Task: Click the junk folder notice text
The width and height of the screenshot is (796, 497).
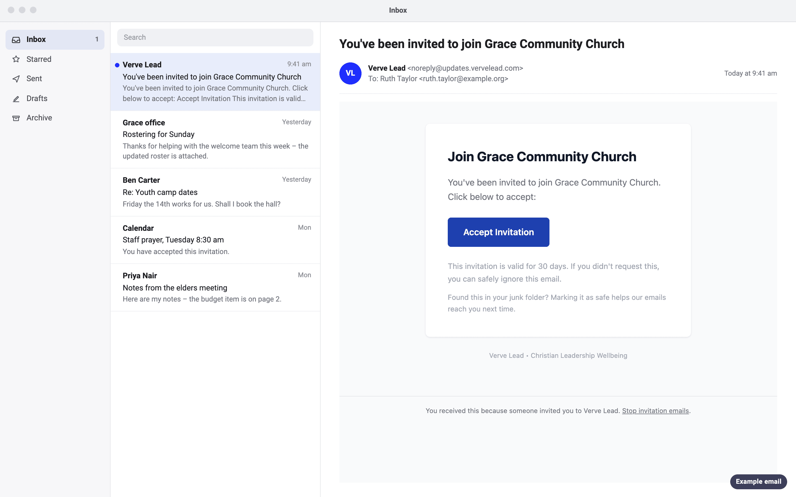Action: 557,303
